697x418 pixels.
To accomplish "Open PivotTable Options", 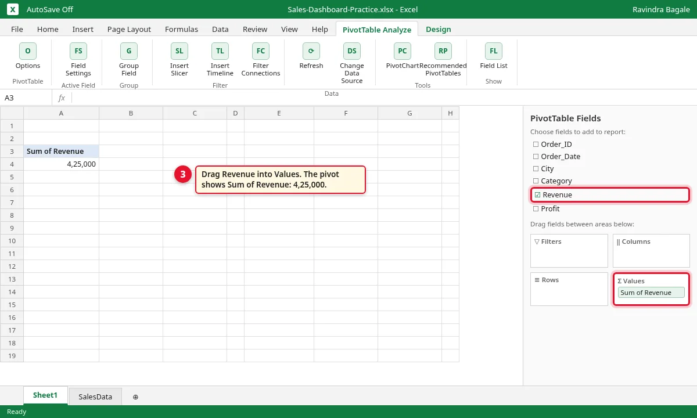I will (x=28, y=56).
